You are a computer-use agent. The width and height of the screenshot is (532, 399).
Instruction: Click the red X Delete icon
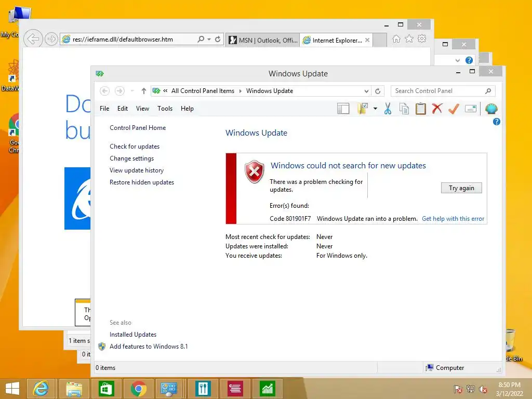pos(437,109)
